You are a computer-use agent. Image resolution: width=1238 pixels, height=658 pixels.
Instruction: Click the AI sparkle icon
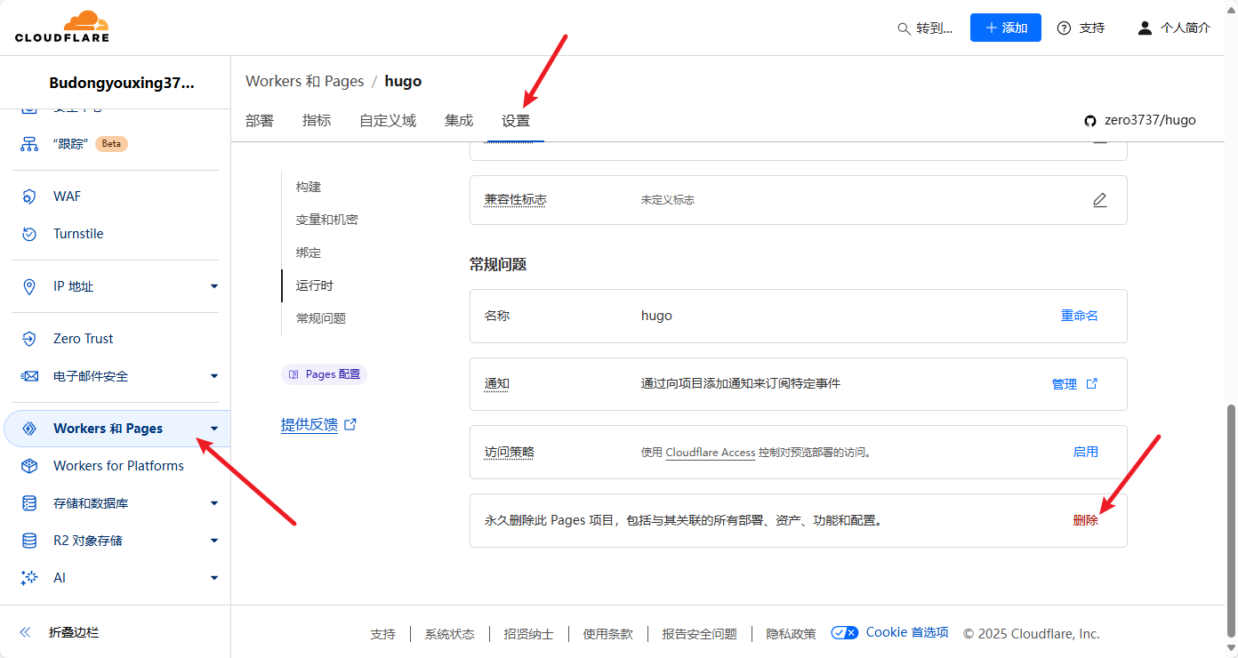[29, 578]
